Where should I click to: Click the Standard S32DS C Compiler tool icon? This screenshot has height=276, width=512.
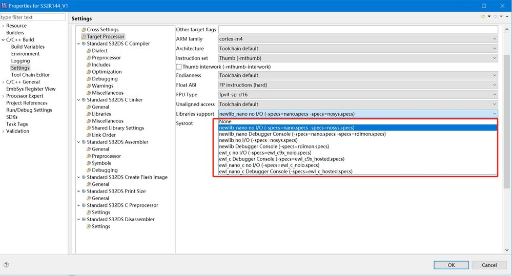pos(84,44)
